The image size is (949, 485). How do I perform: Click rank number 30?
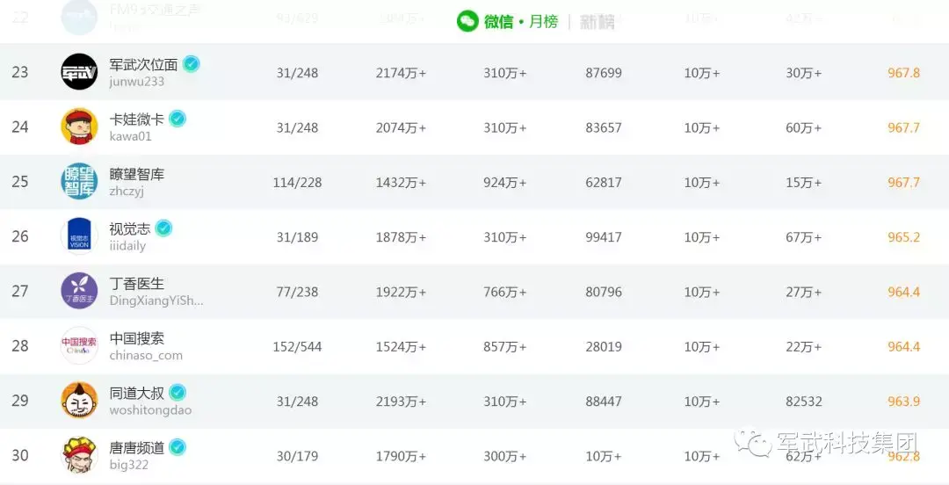coord(20,455)
